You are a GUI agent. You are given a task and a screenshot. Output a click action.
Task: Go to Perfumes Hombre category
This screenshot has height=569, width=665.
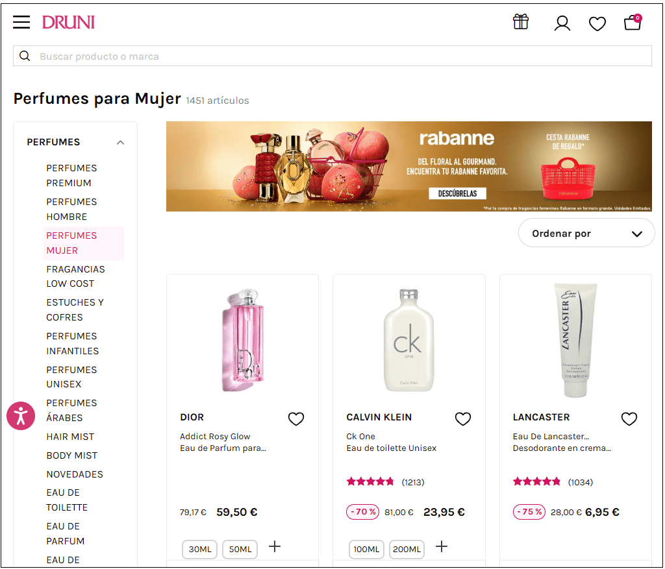point(71,210)
